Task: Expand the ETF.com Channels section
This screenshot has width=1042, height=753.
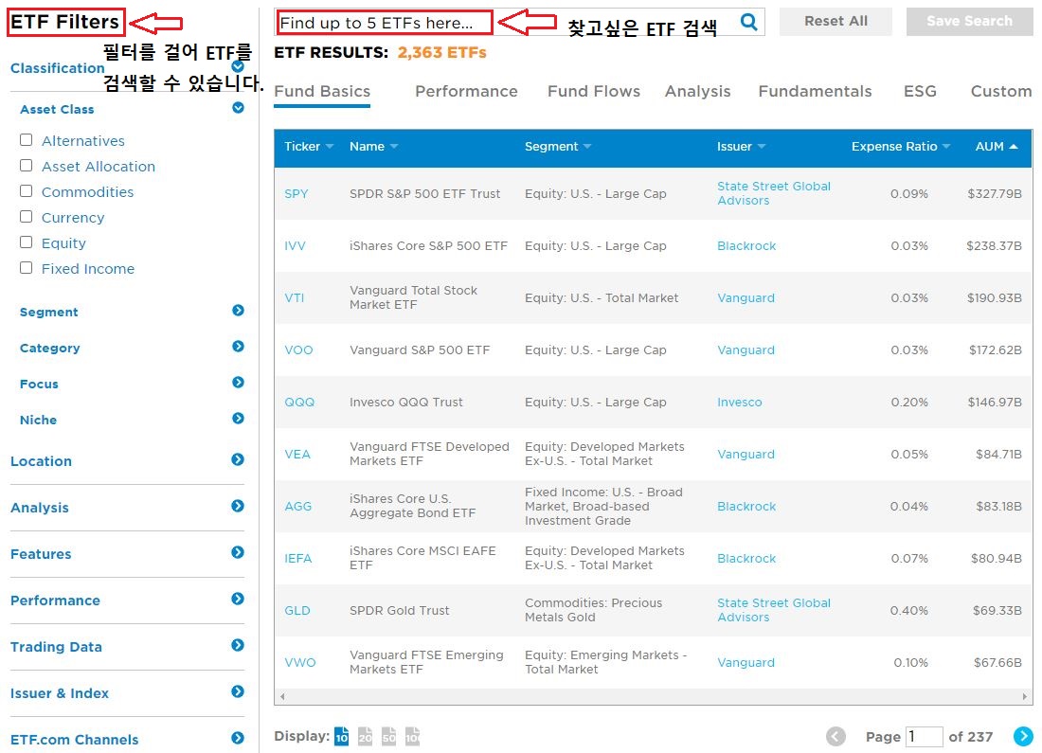Action: 238,738
